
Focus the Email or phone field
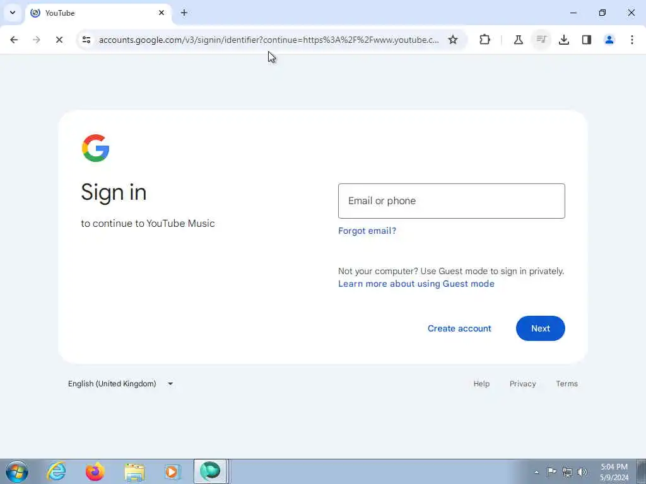452,201
